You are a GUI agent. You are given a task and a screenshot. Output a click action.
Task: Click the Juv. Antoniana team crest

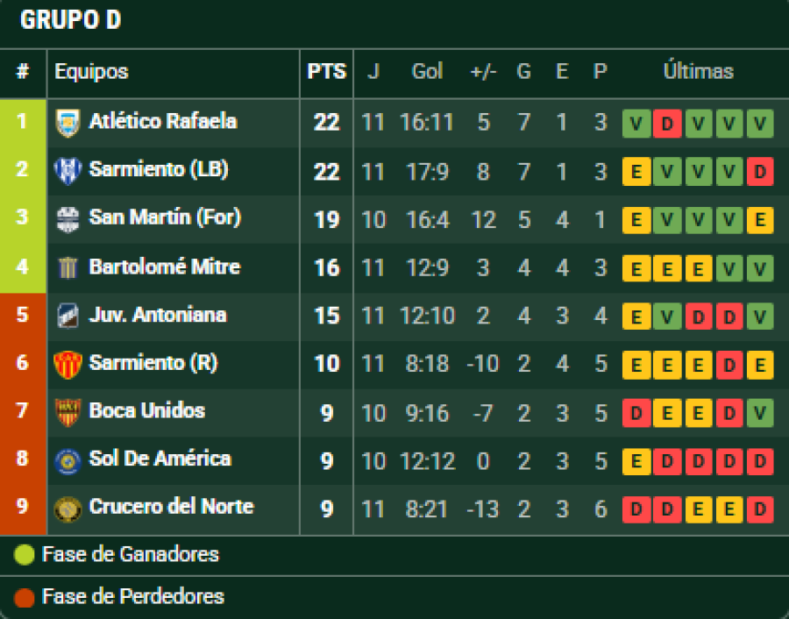click(x=68, y=315)
